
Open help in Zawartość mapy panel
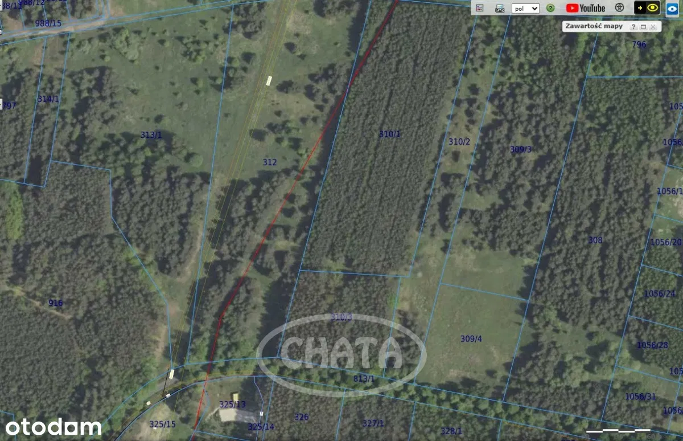tap(633, 27)
